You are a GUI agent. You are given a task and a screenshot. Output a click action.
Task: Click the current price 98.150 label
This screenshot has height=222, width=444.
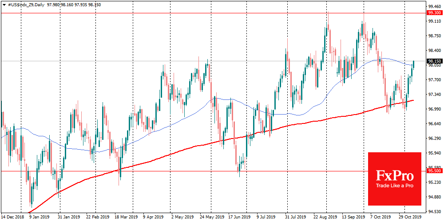[434, 61]
